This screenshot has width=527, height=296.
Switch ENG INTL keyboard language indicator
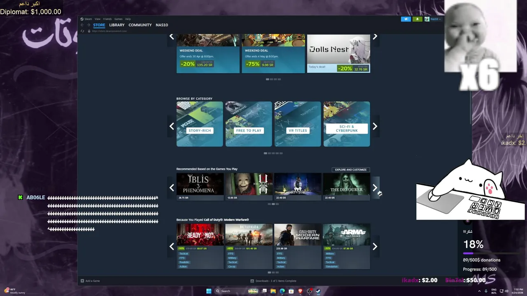494,291
